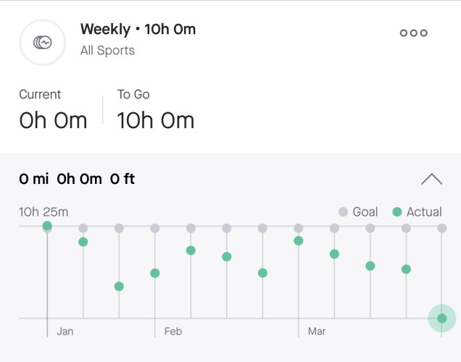Image resolution: width=461 pixels, height=362 pixels.
Task: Select the Feb month label
Action: coord(173,332)
